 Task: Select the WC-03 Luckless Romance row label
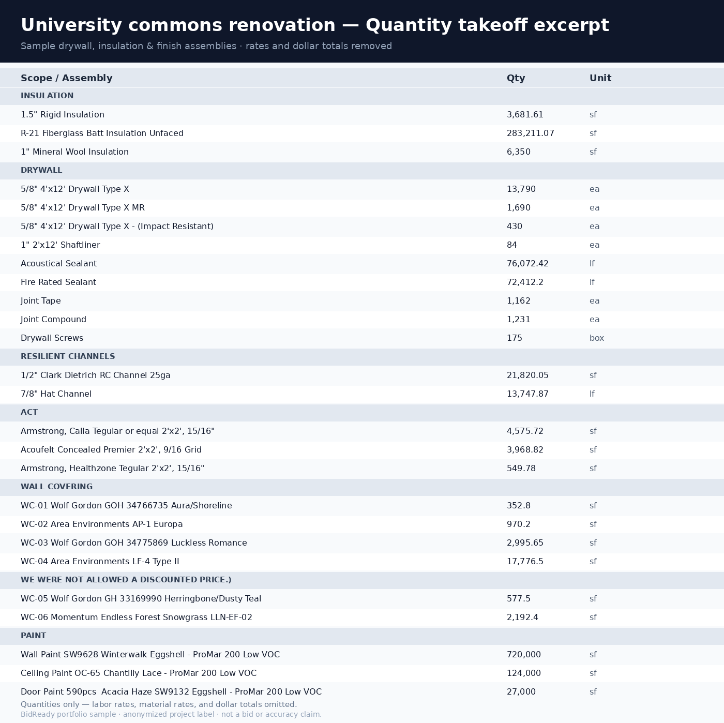coord(134,543)
